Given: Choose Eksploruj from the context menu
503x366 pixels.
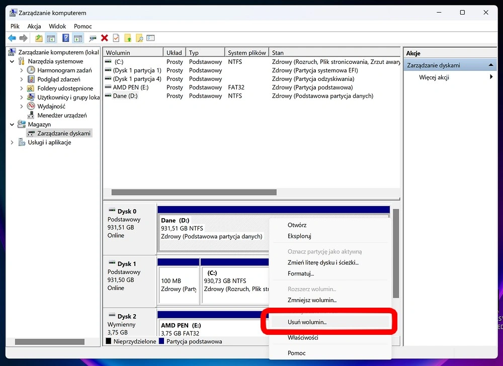Looking at the screenshot, I should (330, 236).
